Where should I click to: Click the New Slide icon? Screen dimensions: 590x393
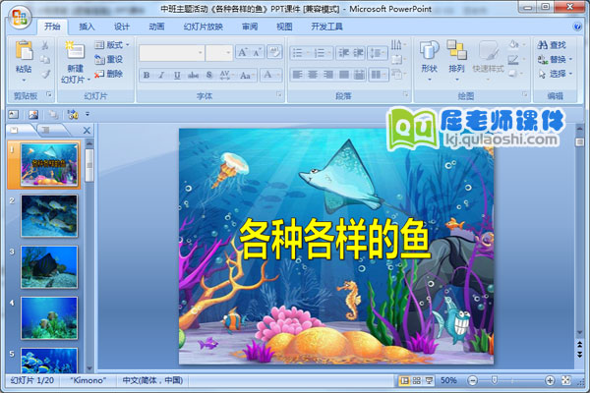pos(75,51)
